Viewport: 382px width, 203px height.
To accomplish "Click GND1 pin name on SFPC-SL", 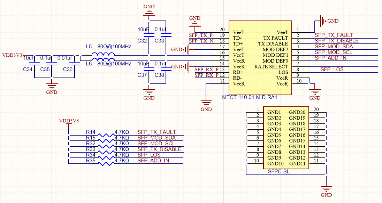I will pyautogui.click(x=274, y=112).
